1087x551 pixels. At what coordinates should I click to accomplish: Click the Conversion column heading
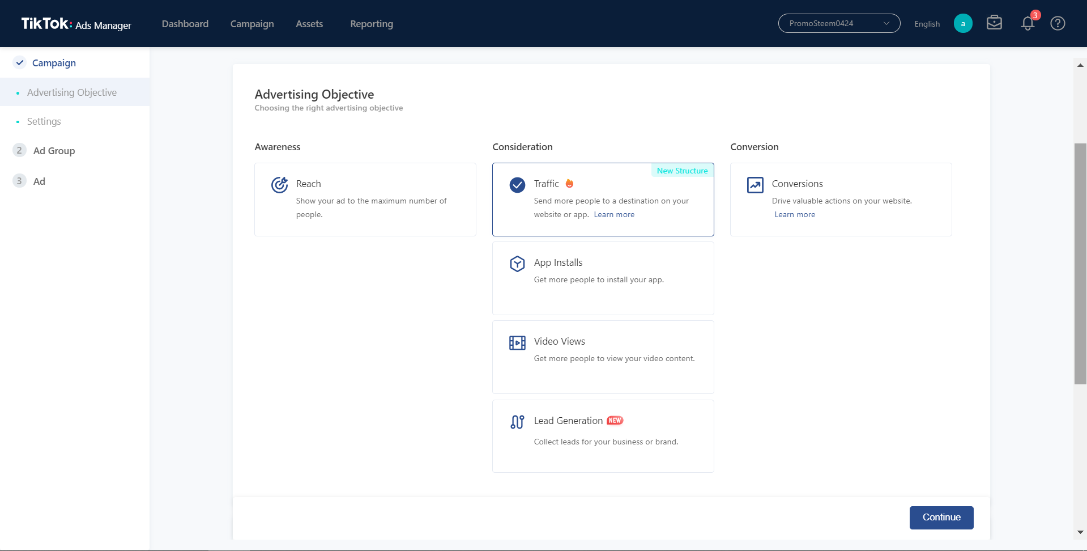754,147
